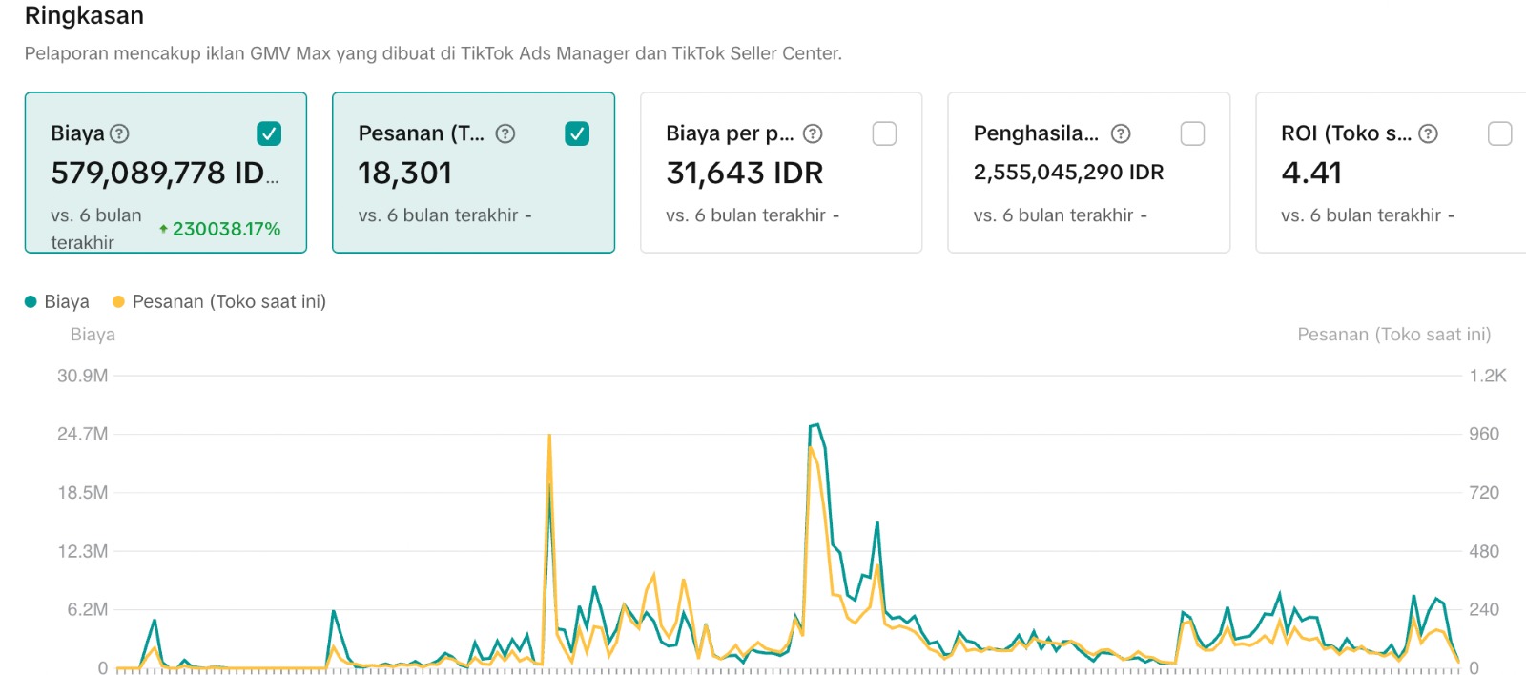Click the 2,555,045,290 IDR value

[1068, 173]
